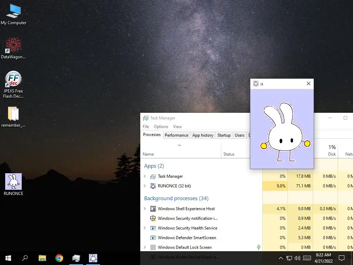Open taskbar search magnifier
353x265 pixels.
25,258
